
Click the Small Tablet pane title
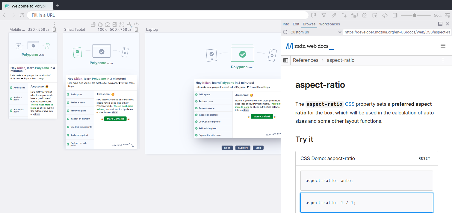[x=75, y=30]
